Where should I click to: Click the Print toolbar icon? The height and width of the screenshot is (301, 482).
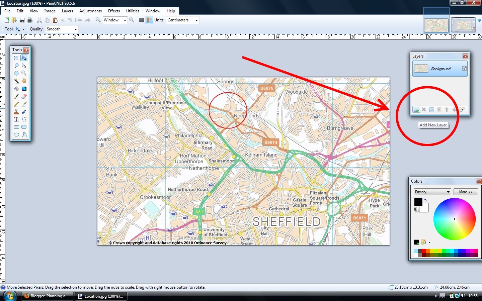coord(30,20)
